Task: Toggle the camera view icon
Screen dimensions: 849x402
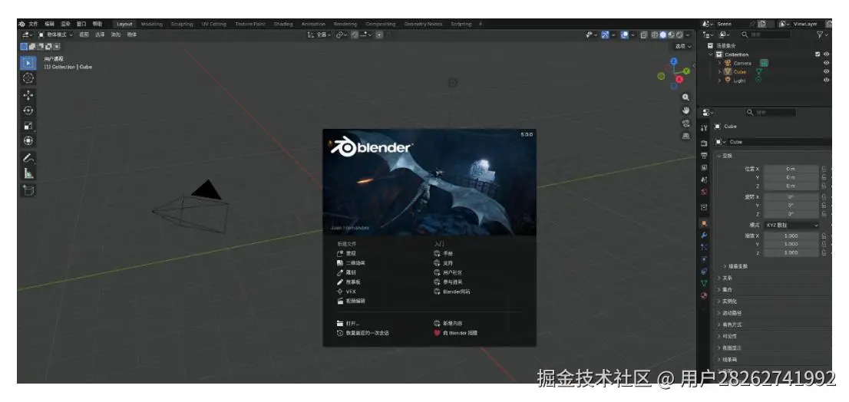Action: coord(685,124)
